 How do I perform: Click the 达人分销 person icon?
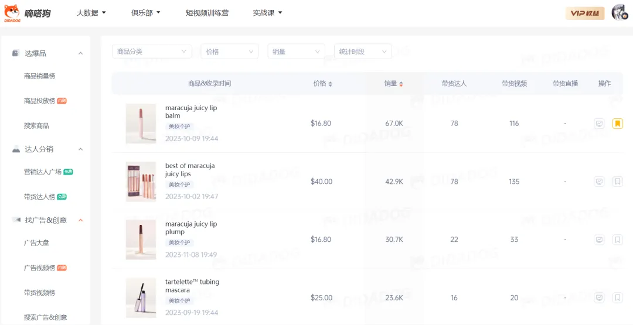pos(16,149)
